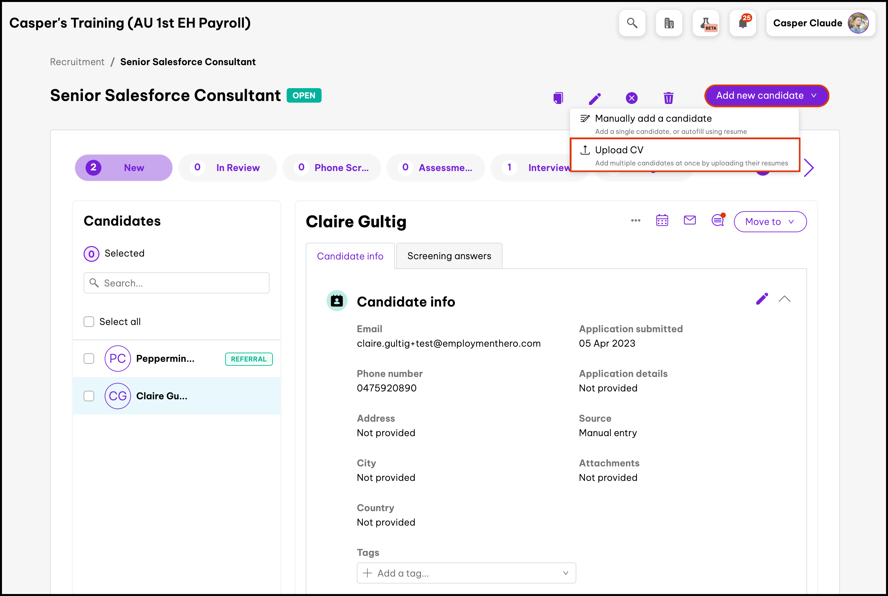Screen dimensions: 888x596
Task: Click the Recruitment breadcrumb link
Action: point(77,62)
